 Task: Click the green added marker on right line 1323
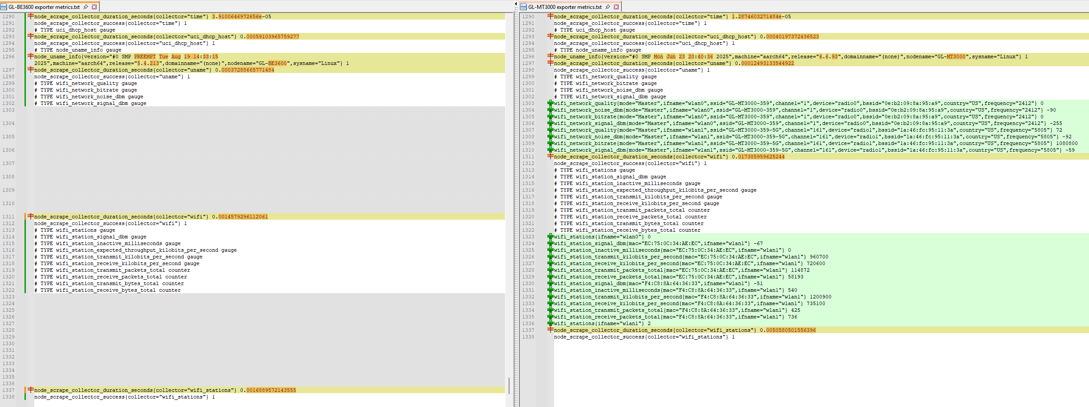(551, 237)
